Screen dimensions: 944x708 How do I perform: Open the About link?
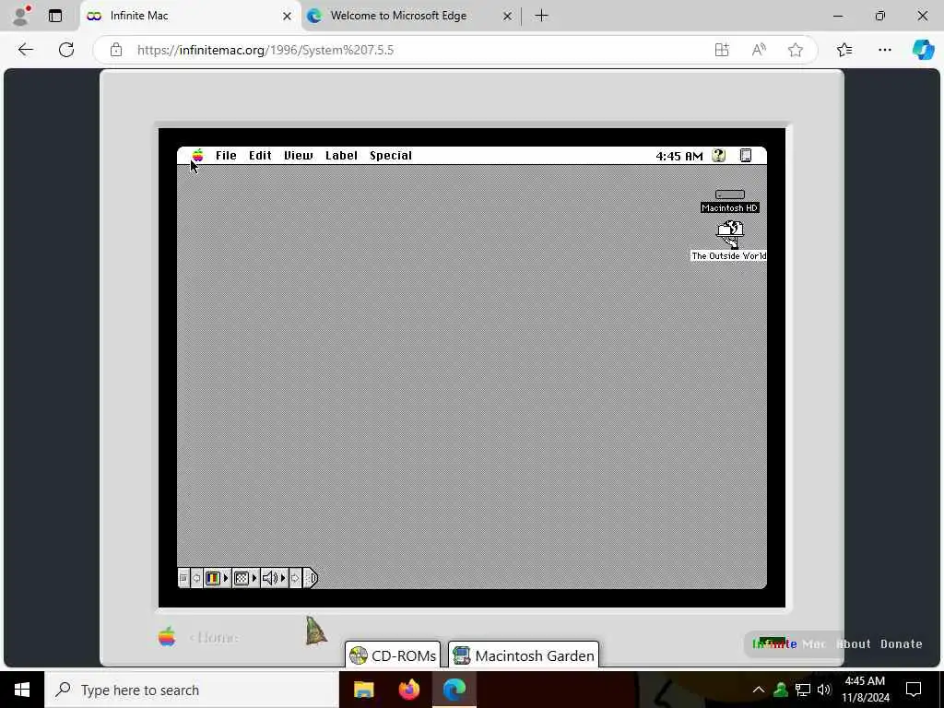coord(853,643)
